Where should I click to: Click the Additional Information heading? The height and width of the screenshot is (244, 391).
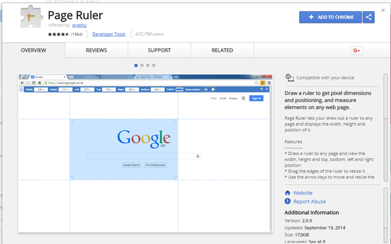click(x=311, y=213)
